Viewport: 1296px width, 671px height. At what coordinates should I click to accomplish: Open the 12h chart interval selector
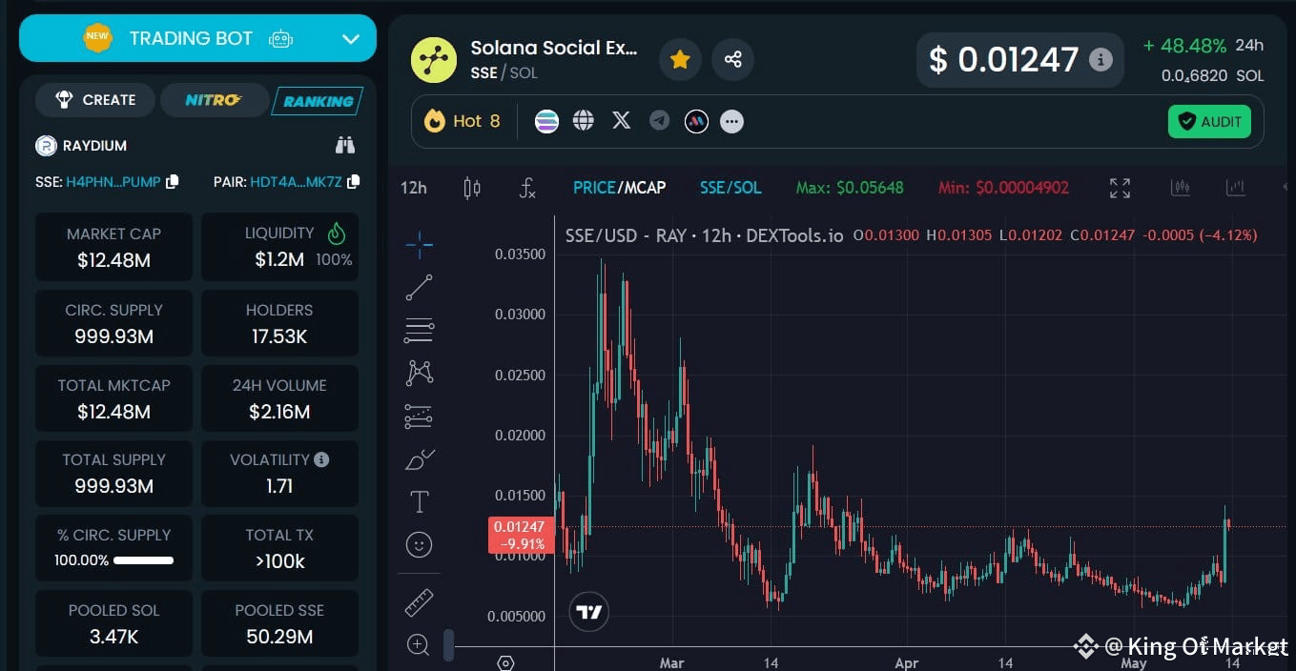point(414,188)
